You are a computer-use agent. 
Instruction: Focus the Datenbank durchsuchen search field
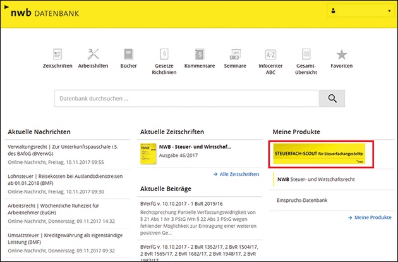point(186,99)
